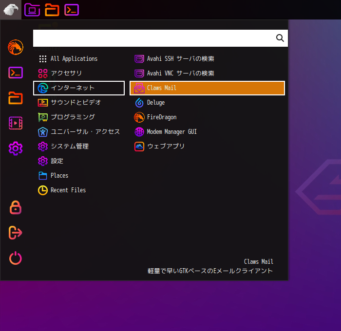Screen dimensions: 341x331
Task: Launch Modem Manager GUI
Action: point(207,132)
